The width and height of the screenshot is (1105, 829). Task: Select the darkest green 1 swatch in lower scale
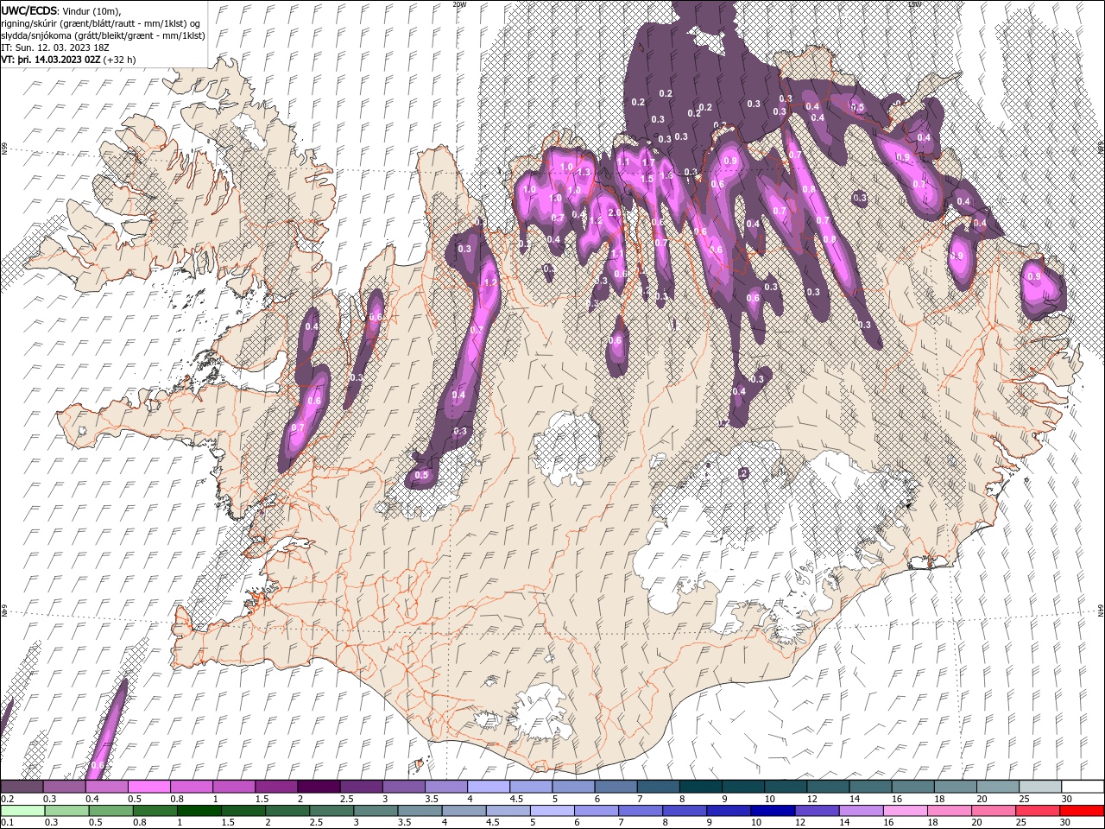click(x=199, y=811)
